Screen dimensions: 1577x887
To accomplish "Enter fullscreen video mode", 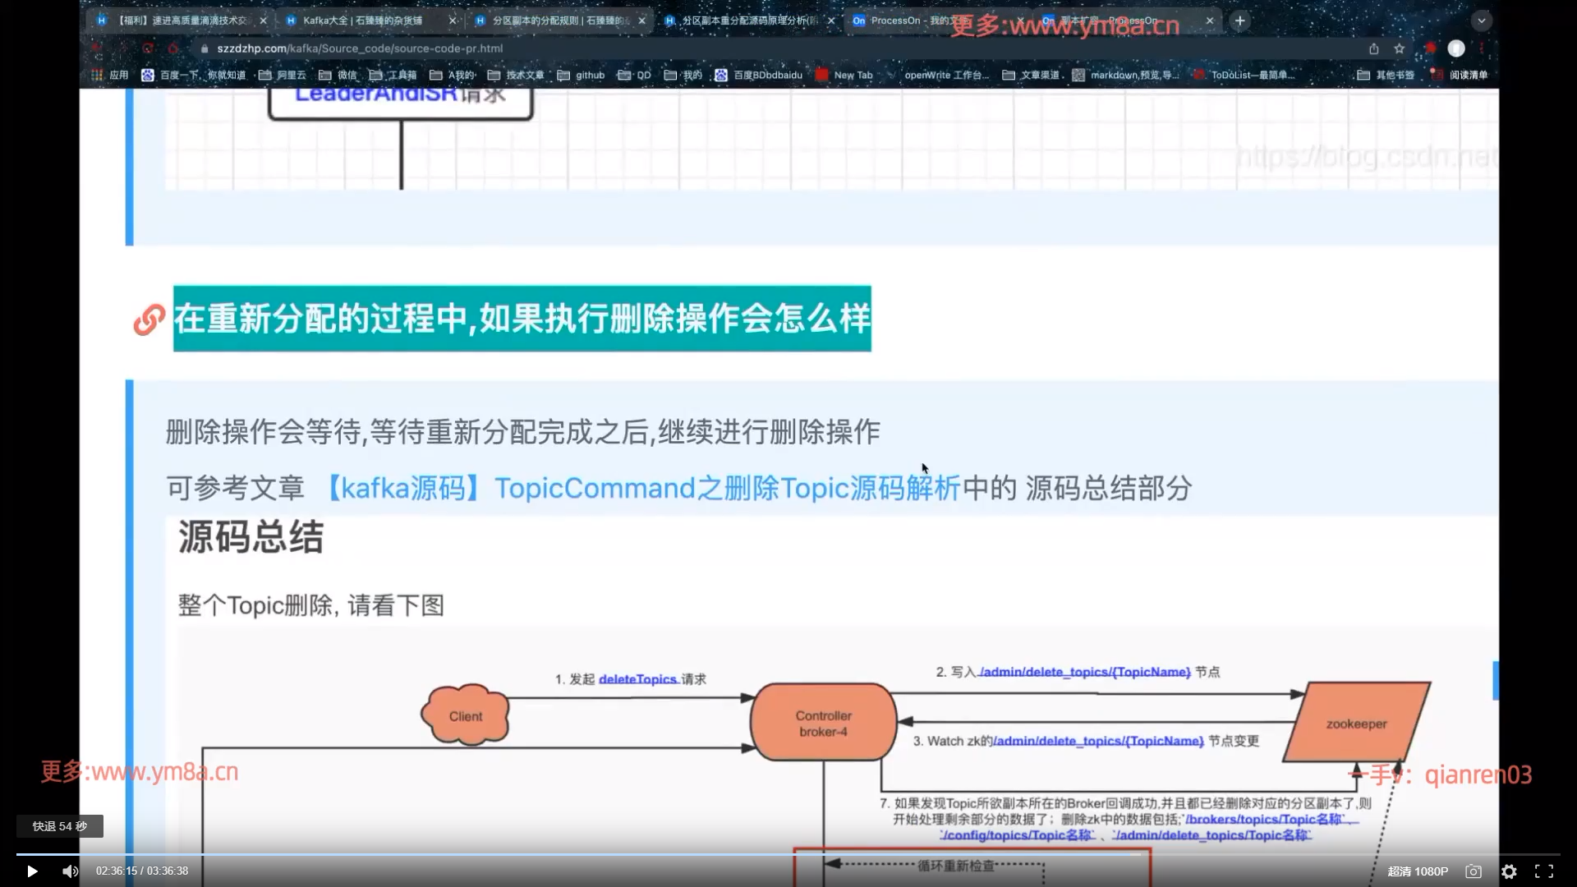I will coord(1544,871).
